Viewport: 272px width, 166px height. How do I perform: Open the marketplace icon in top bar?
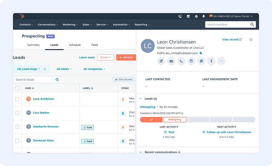(188, 16)
